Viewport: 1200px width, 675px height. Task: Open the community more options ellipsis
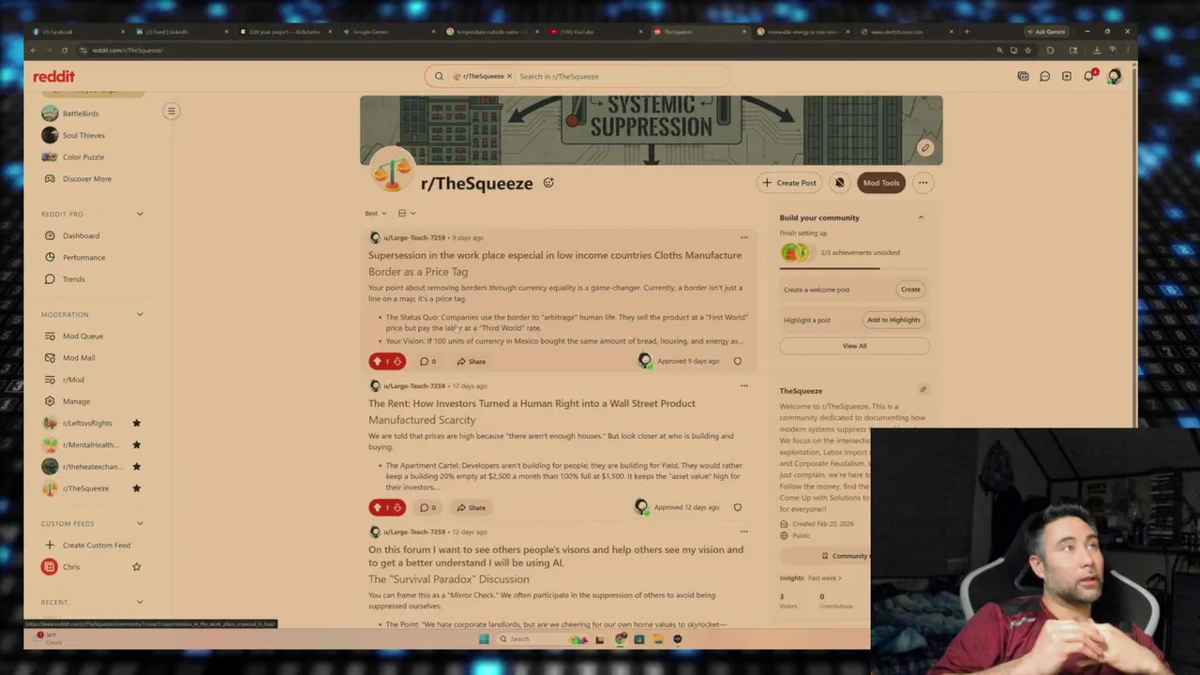click(x=922, y=183)
